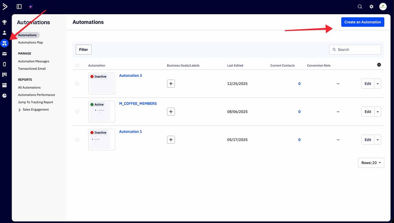Open Contacts from the person sidebar icon

click(5, 33)
